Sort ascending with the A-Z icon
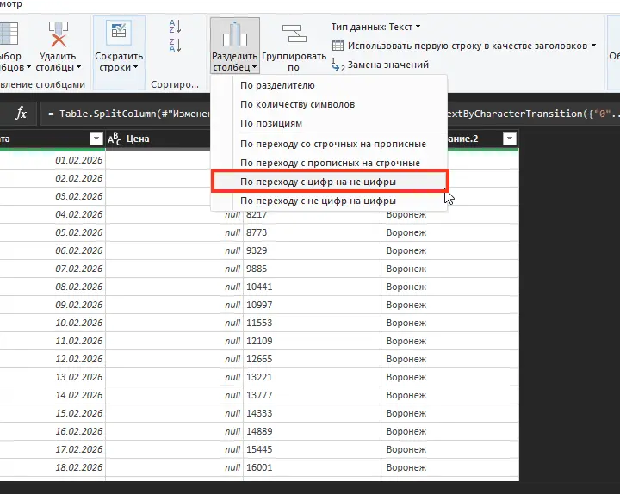Image resolution: width=620 pixels, height=494 pixels. [x=175, y=27]
